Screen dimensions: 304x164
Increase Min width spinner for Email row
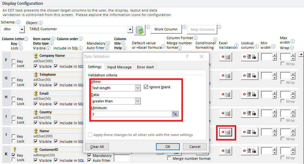click(274, 93)
